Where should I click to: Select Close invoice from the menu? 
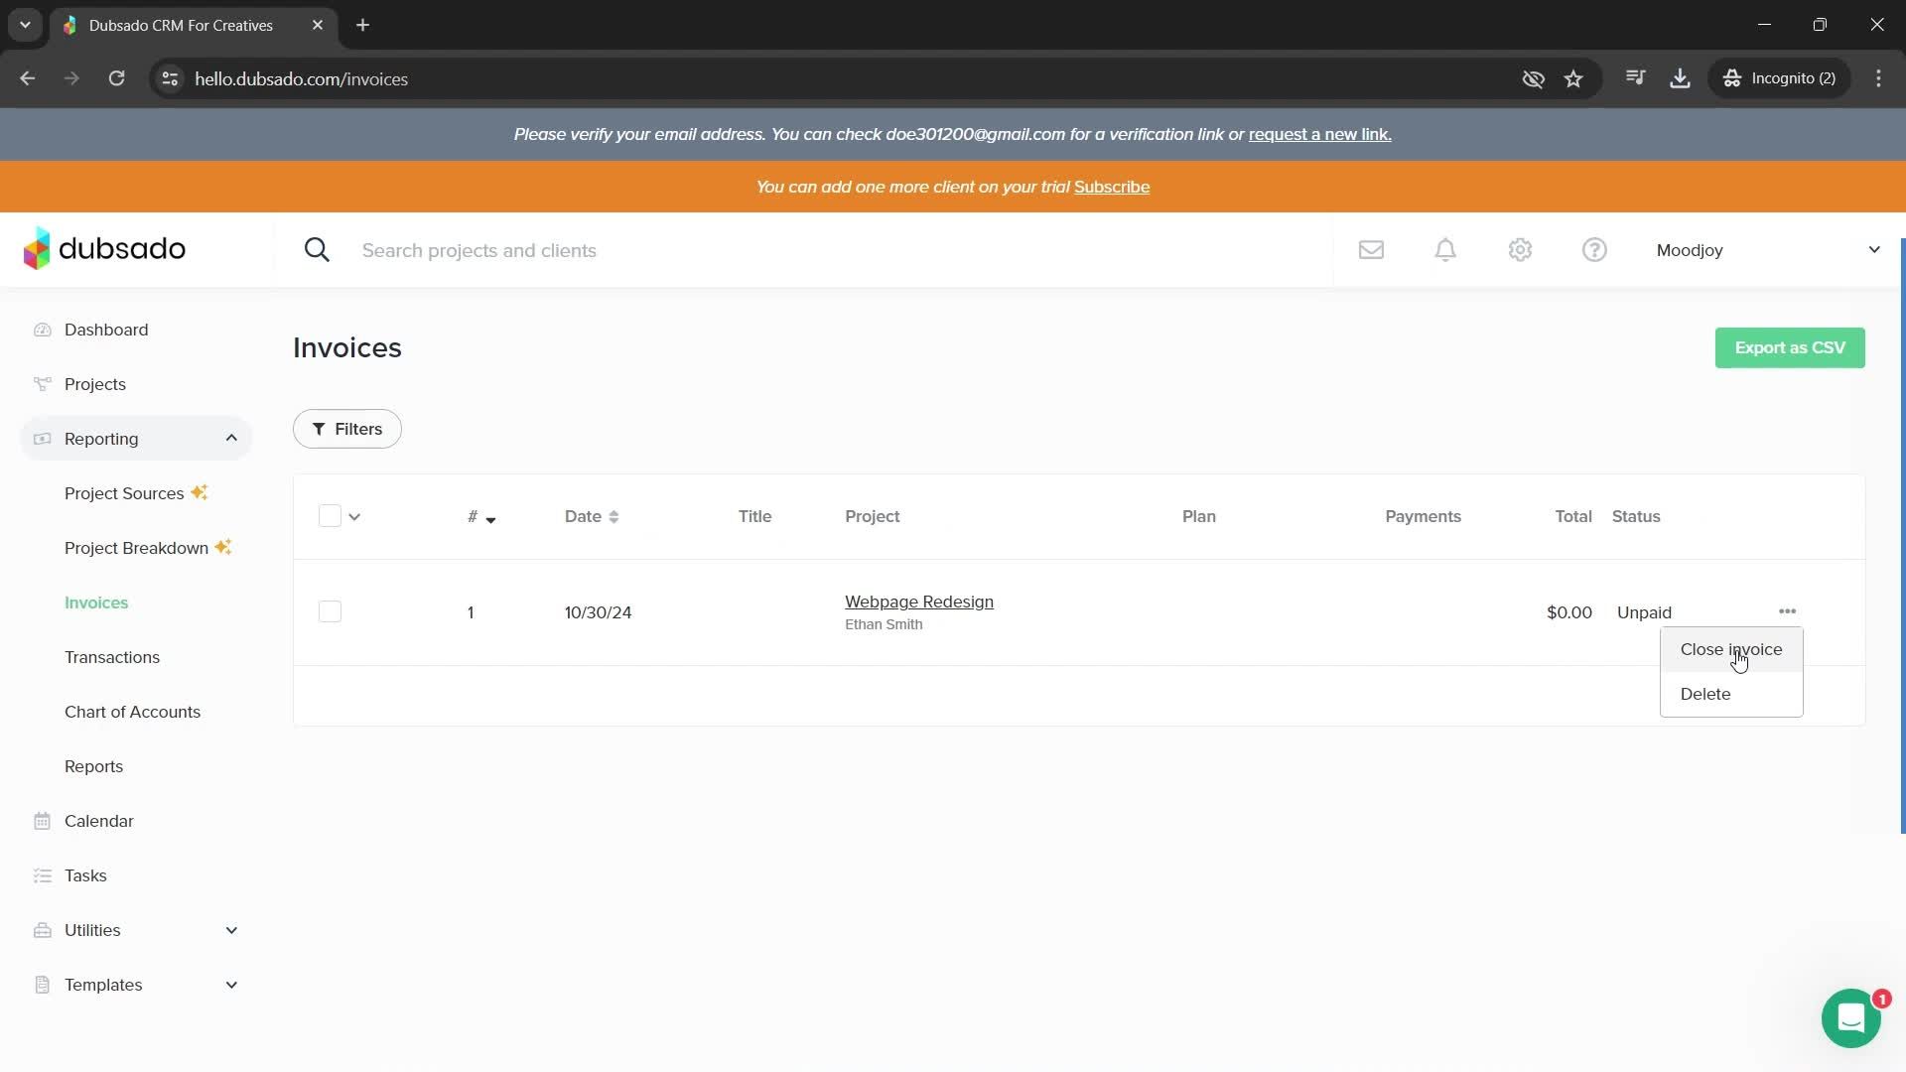click(1730, 649)
